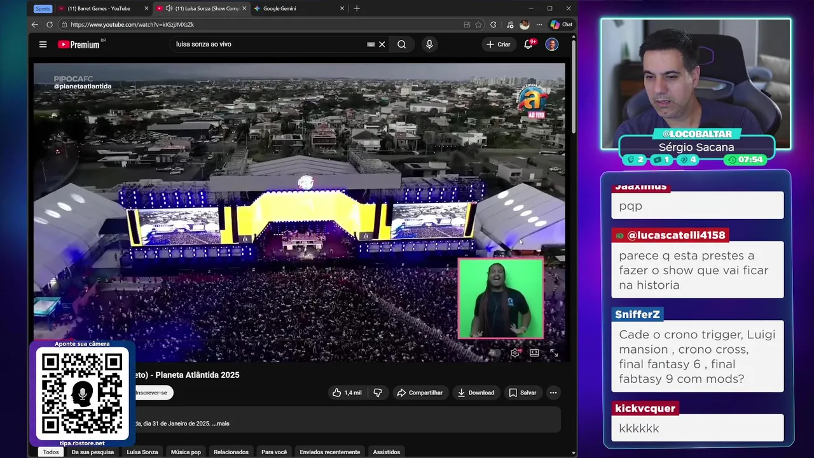Select Da sua pesquisa chip
The height and width of the screenshot is (458, 814).
tap(93, 452)
